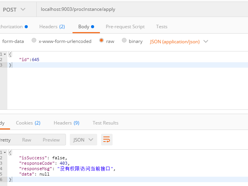This screenshot has height=186, width=248.
Task: Click the responseMsg Chinese message text
Action: coord(85,169)
